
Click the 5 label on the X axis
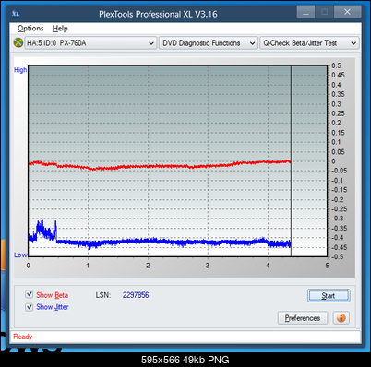(327, 266)
